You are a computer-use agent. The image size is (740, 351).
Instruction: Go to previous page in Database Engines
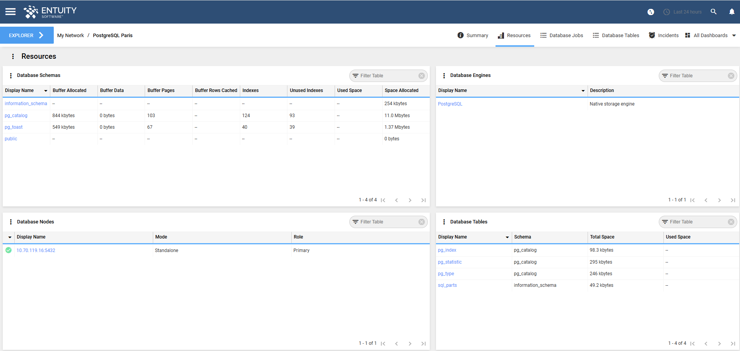[706, 200]
